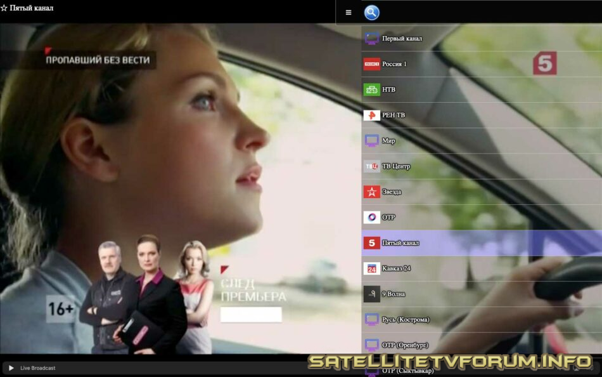This screenshot has height=377, width=602.
Task: Select the channel name Россия 1
Action: pos(394,64)
